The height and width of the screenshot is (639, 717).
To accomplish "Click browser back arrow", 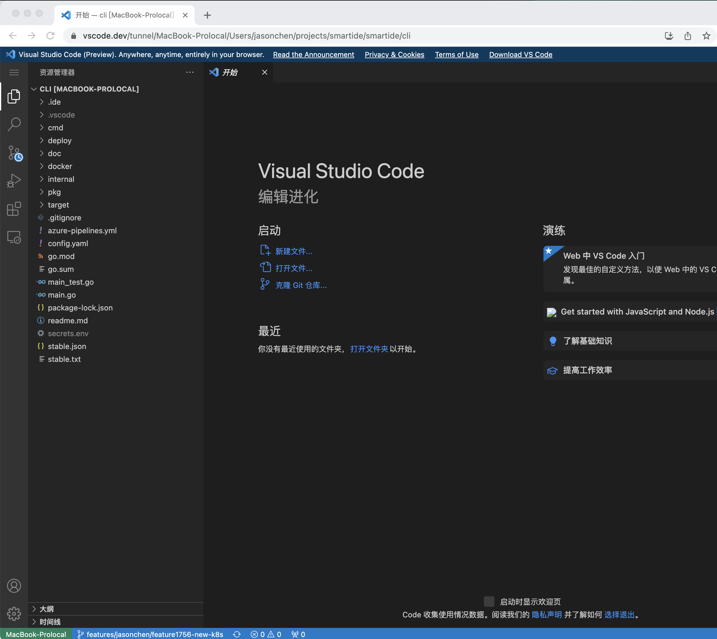I will point(13,36).
